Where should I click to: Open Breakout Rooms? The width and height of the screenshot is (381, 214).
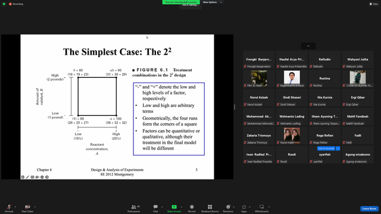coord(210,208)
